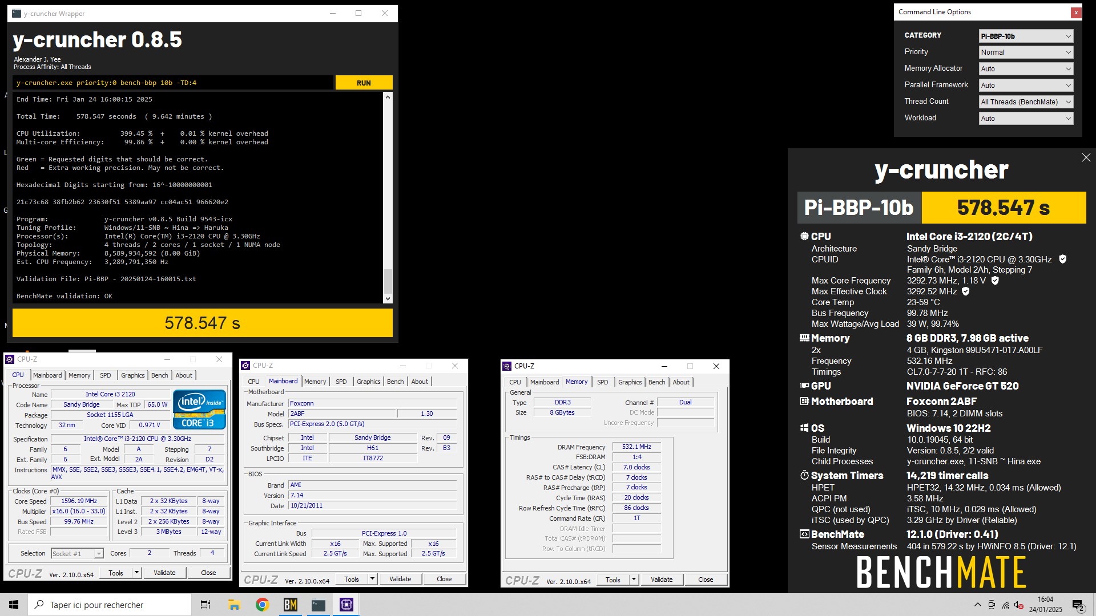The image size is (1096, 616).
Task: Click the Motherboard section icon in BenchMate panel
Action: pos(804,402)
